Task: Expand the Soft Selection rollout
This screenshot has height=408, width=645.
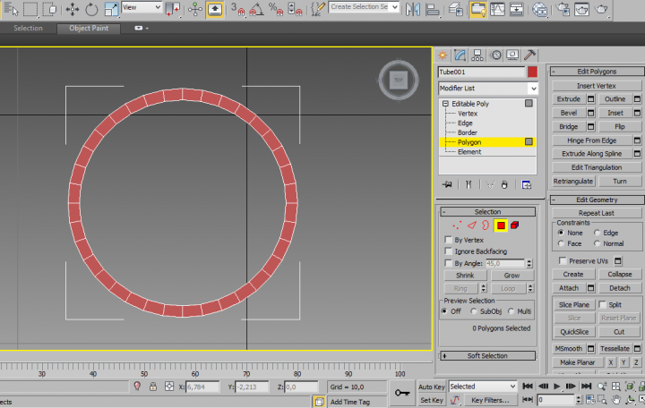Action: click(x=487, y=355)
